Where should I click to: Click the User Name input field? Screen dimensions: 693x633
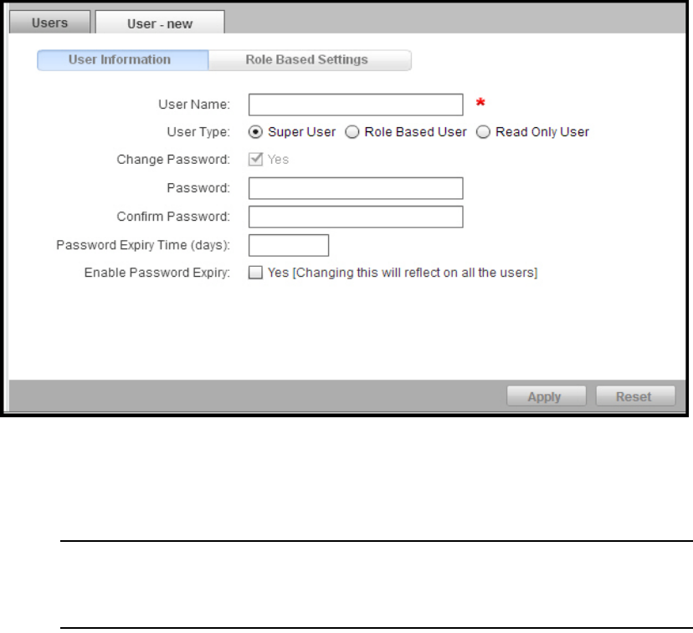pos(356,105)
